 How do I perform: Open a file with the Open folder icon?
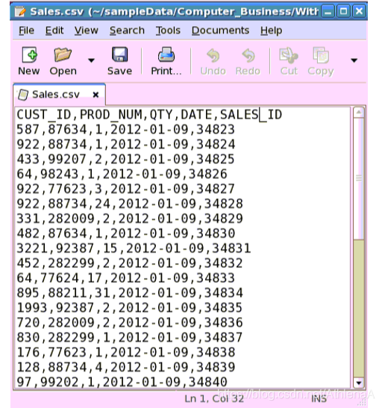tap(63, 54)
